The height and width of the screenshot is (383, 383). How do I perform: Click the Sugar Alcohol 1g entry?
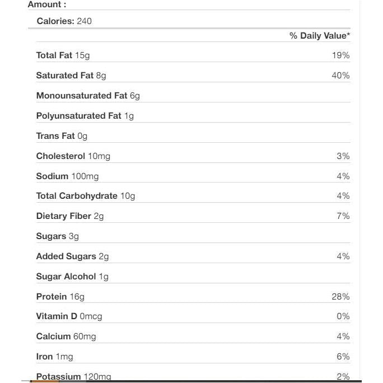pyautogui.click(x=72, y=277)
